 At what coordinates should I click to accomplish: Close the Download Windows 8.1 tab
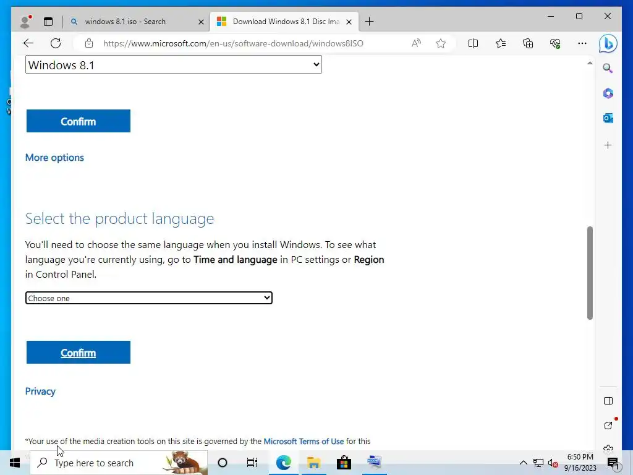coord(349,22)
